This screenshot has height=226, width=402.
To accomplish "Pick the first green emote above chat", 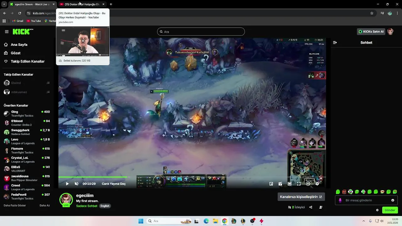I will (338, 192).
